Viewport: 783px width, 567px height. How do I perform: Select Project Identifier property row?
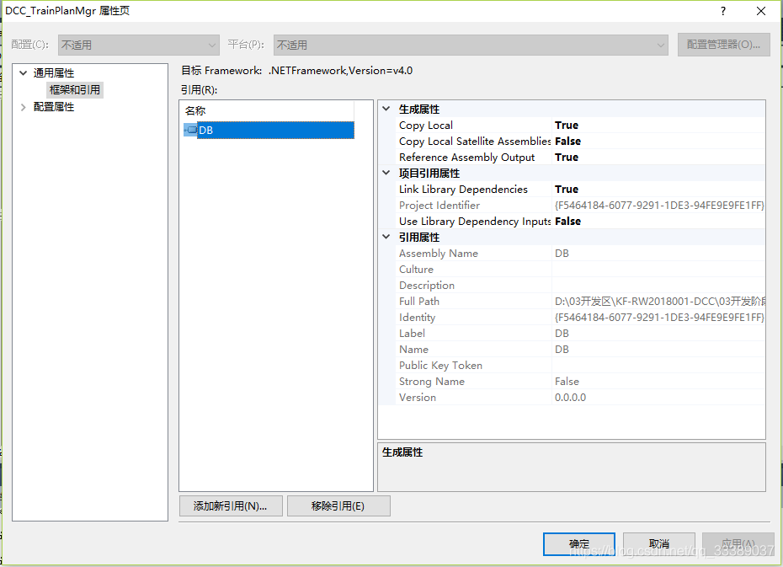tap(580, 205)
